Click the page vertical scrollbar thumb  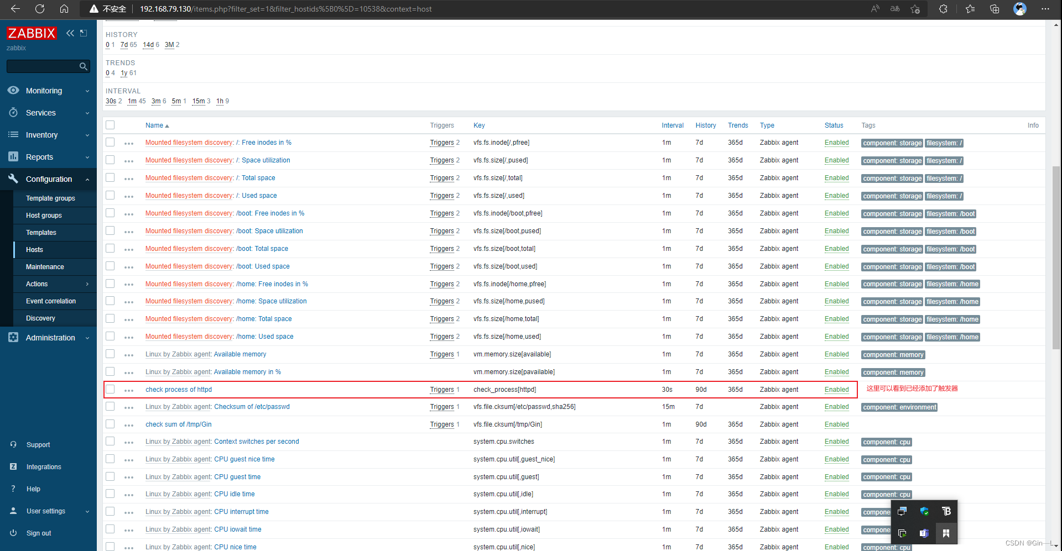1056,257
